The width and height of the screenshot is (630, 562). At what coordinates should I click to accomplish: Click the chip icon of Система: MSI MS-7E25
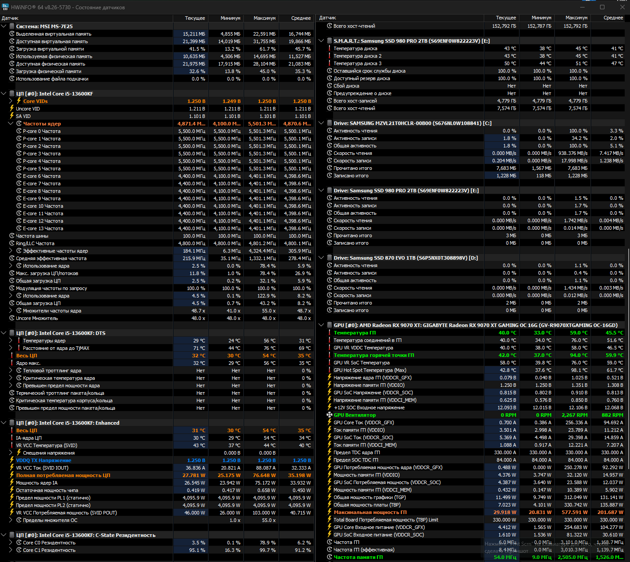[x=12, y=26]
